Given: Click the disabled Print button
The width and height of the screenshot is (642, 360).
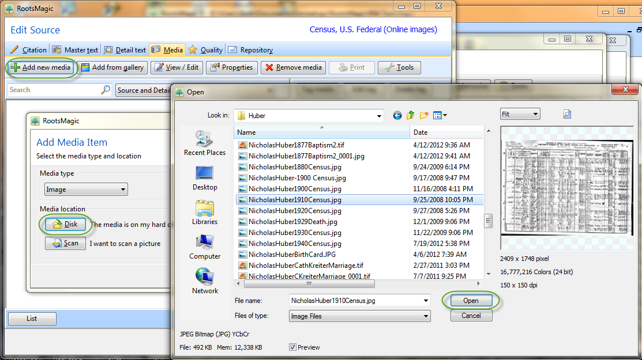Looking at the screenshot, I should [352, 67].
